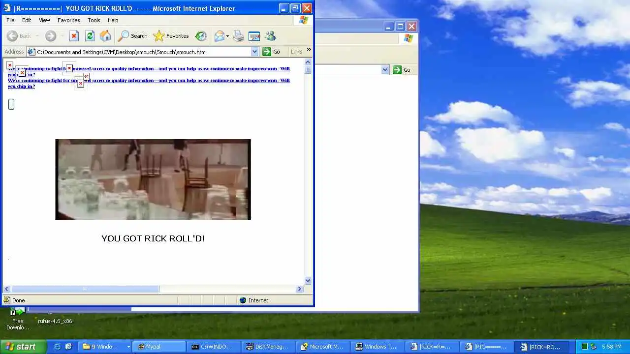Open the Edit menu
The height and width of the screenshot is (354, 630).
pyautogui.click(x=27, y=20)
